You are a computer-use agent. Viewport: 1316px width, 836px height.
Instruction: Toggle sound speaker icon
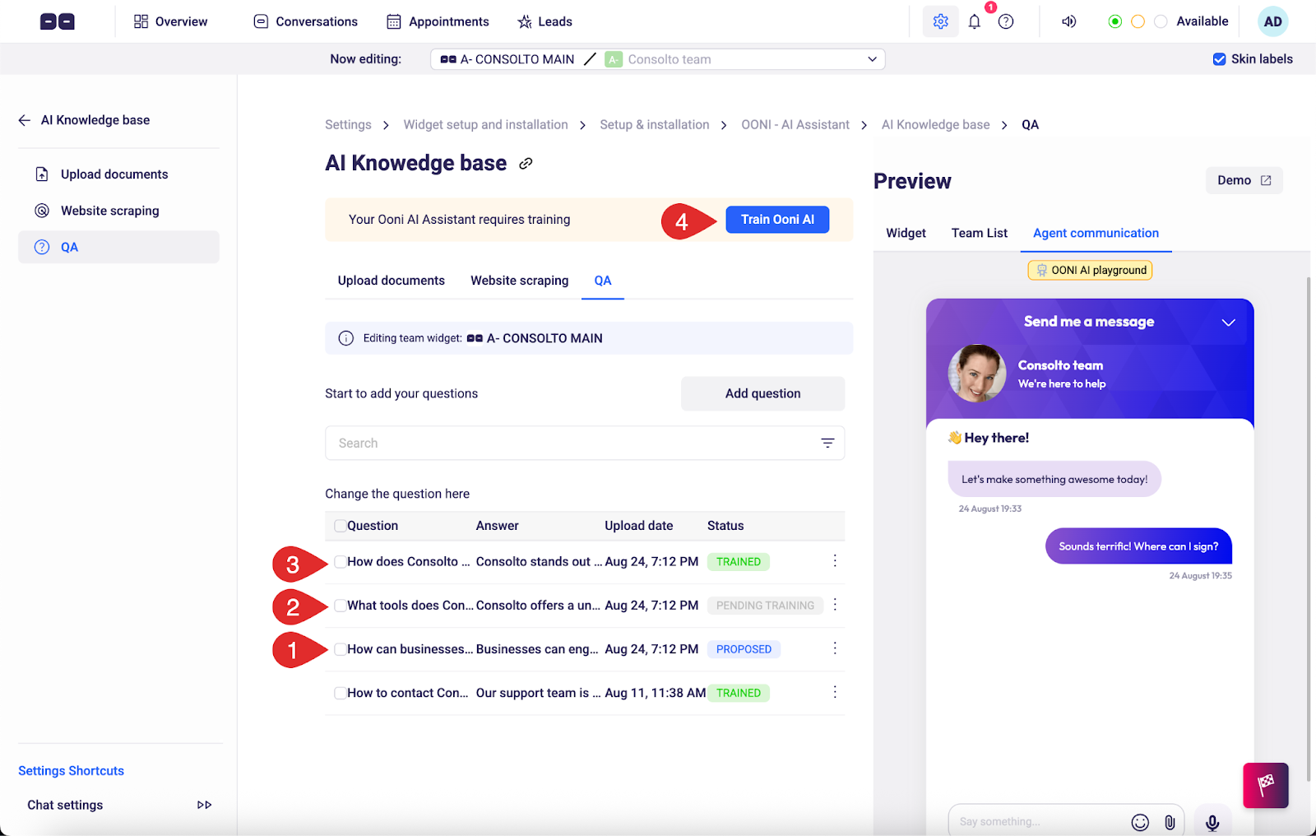[1068, 21]
